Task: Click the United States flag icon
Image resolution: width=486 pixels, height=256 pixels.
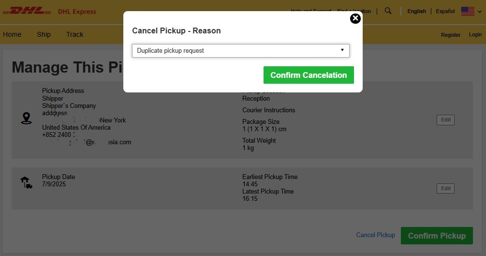Action: point(468,11)
